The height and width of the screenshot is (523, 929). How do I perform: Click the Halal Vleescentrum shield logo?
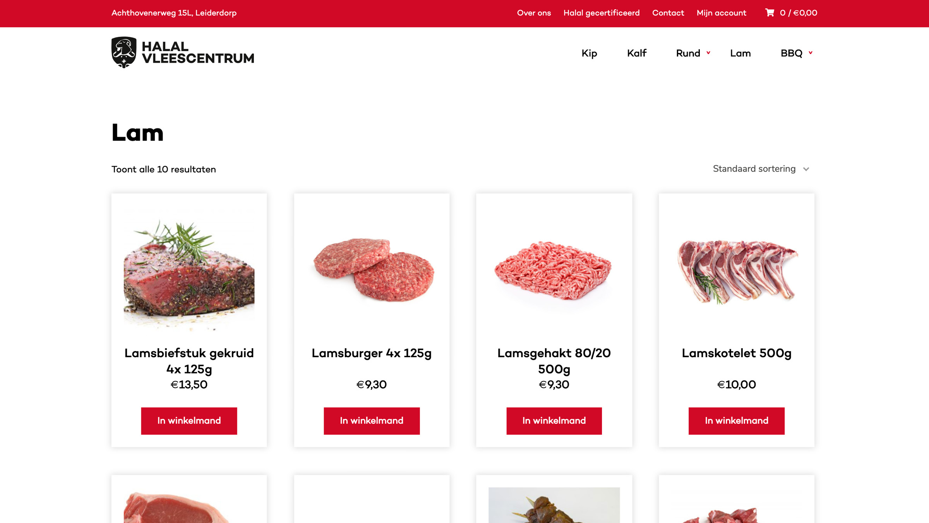click(124, 52)
